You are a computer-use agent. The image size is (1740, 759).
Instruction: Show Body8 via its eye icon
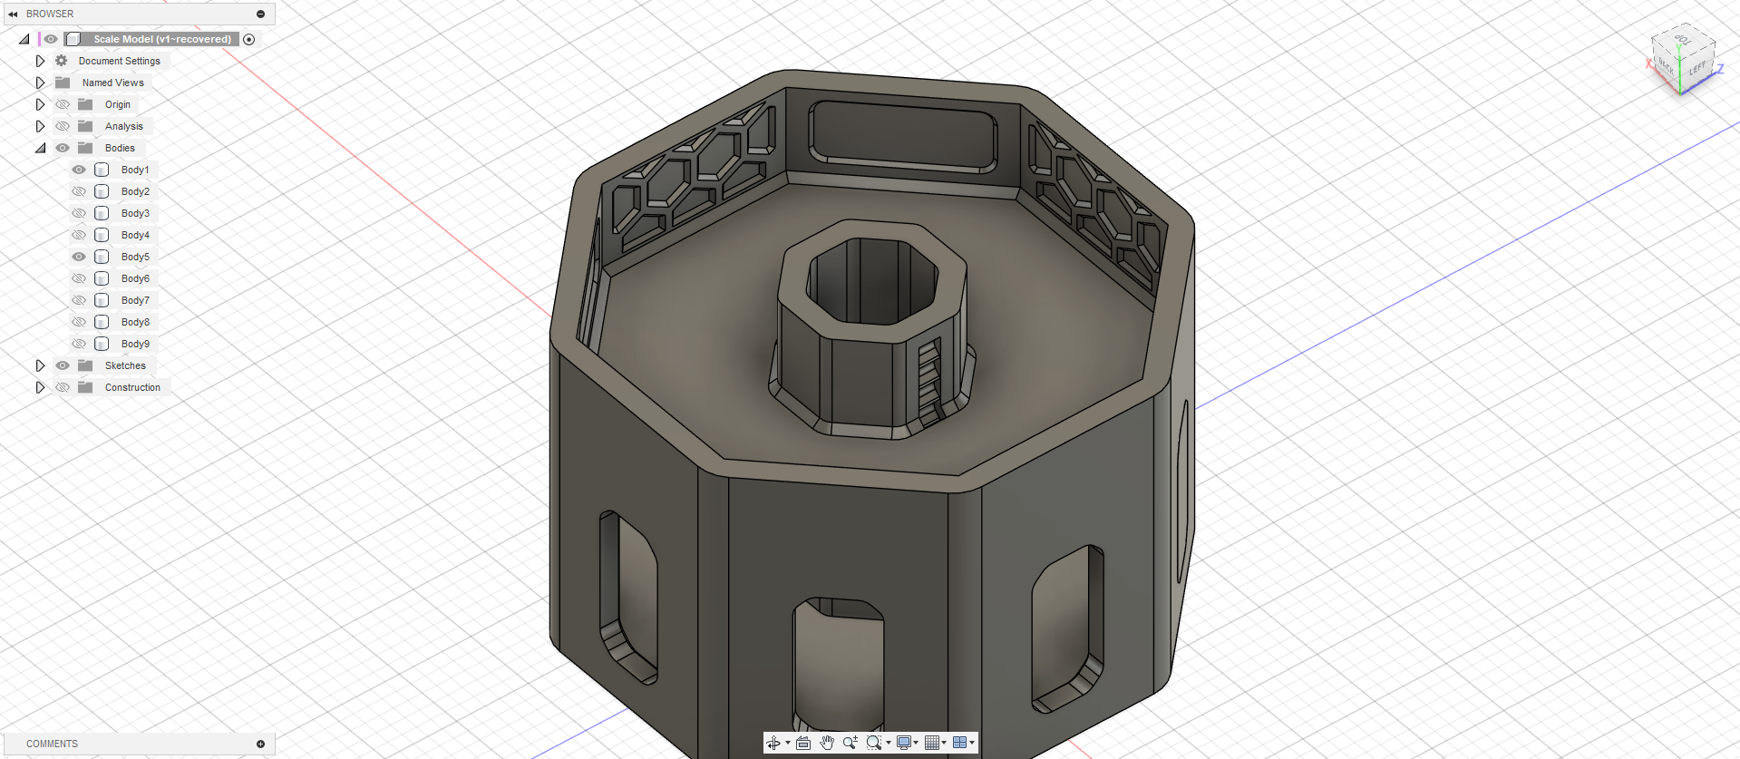point(79,322)
